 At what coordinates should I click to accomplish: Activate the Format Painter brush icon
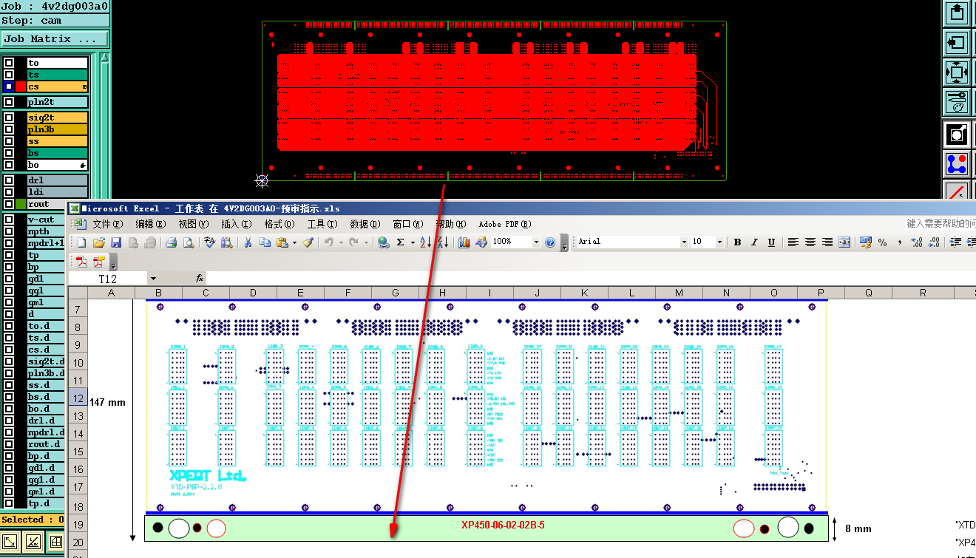(308, 242)
